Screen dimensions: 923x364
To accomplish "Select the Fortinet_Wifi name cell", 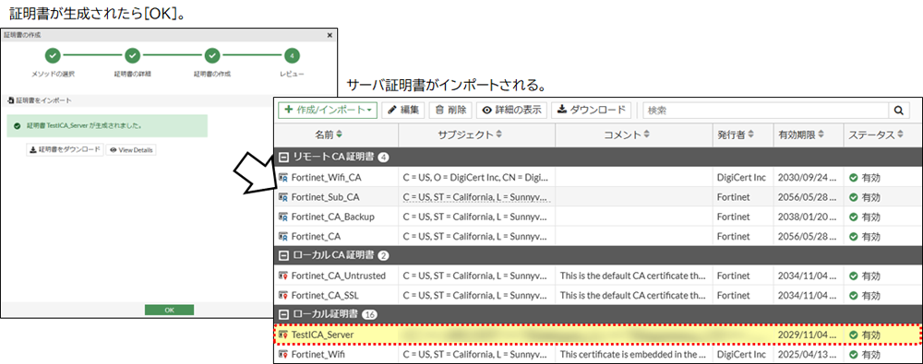I will (x=337, y=354).
